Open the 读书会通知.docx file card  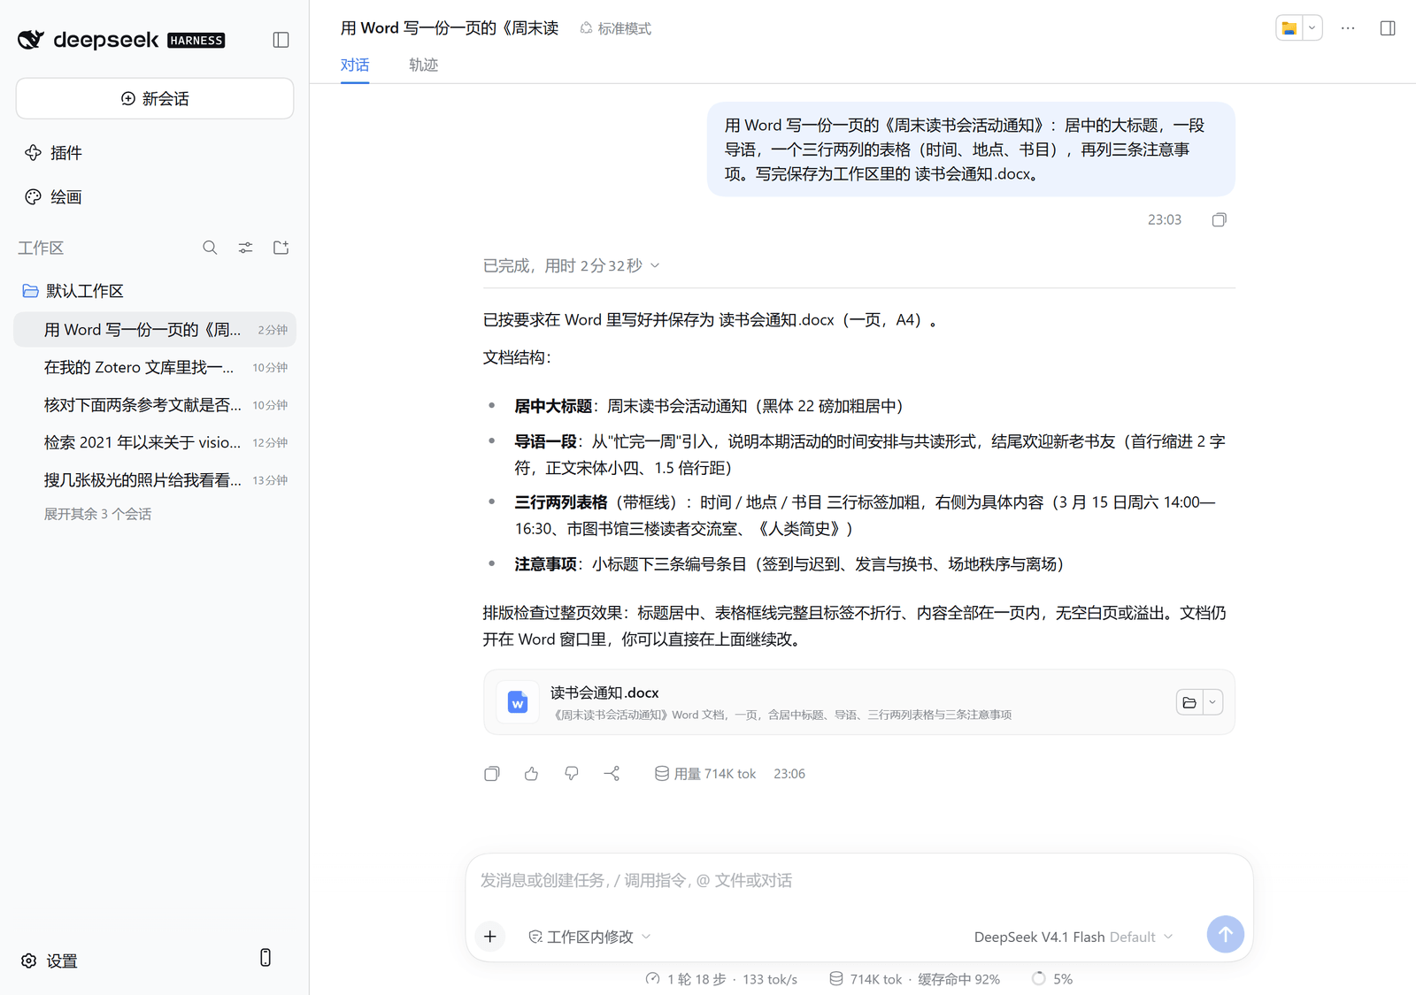coord(858,702)
